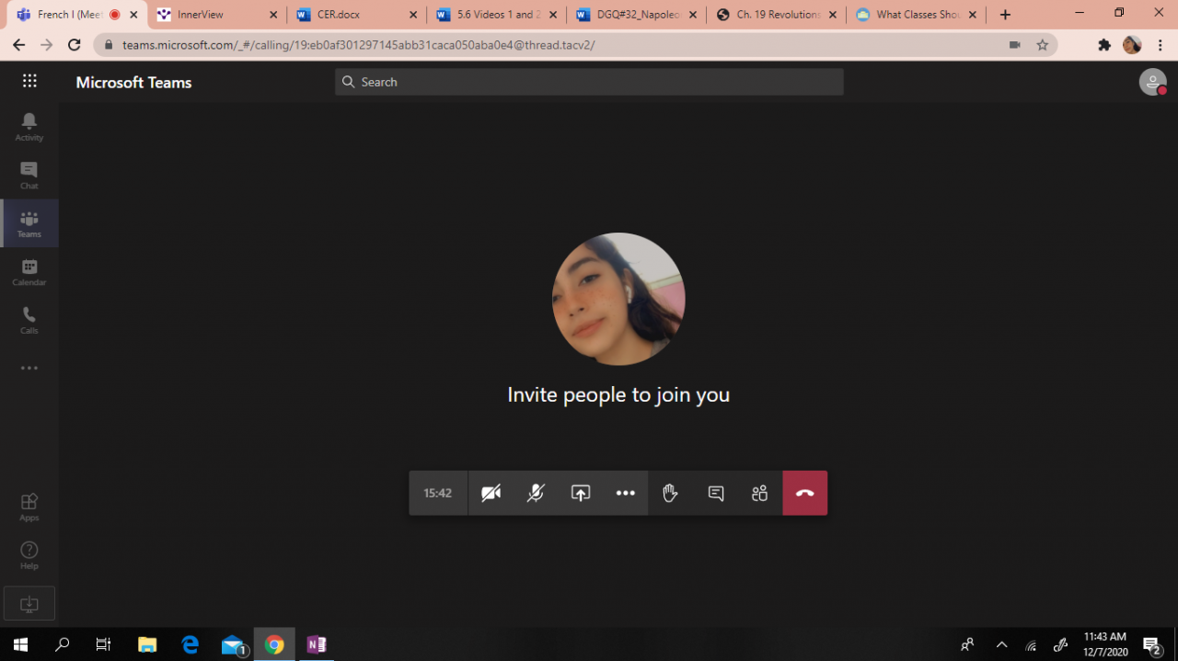1178x661 pixels.
Task: Bookmark this page with the star
Action: coord(1042,45)
